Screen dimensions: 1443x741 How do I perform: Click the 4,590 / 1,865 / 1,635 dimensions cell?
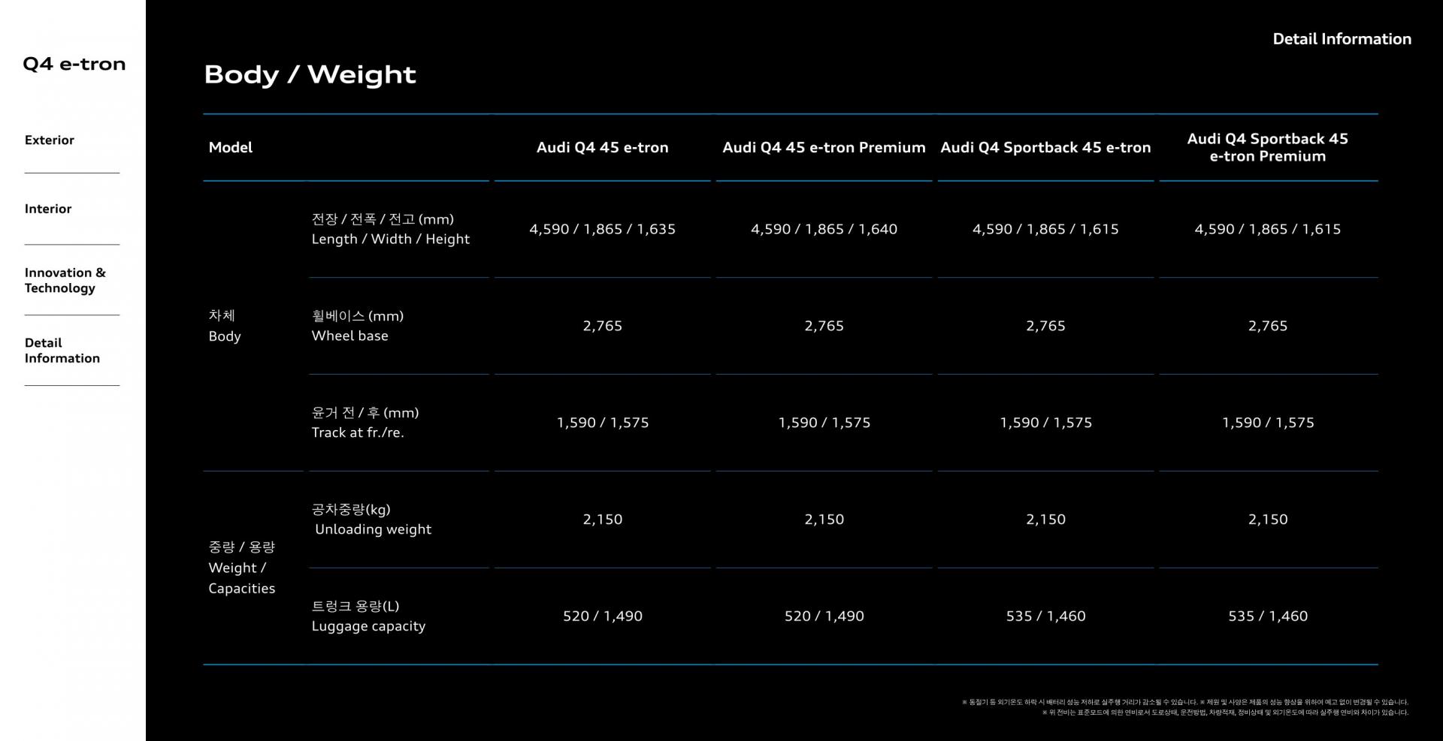(602, 229)
